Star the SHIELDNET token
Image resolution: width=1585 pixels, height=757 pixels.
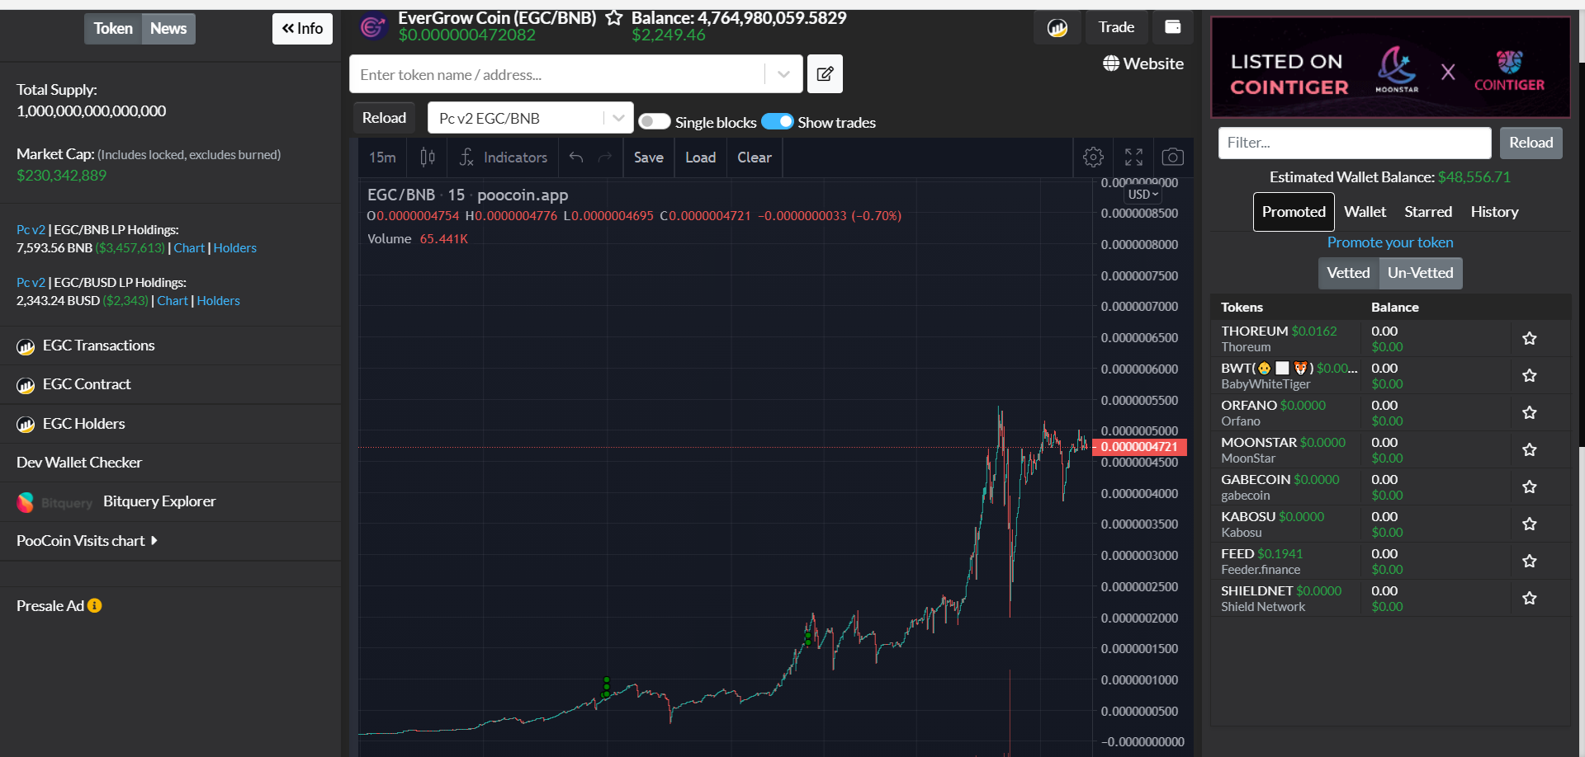(x=1530, y=598)
